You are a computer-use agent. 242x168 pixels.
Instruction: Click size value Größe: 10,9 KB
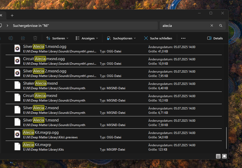pos(158,63)
